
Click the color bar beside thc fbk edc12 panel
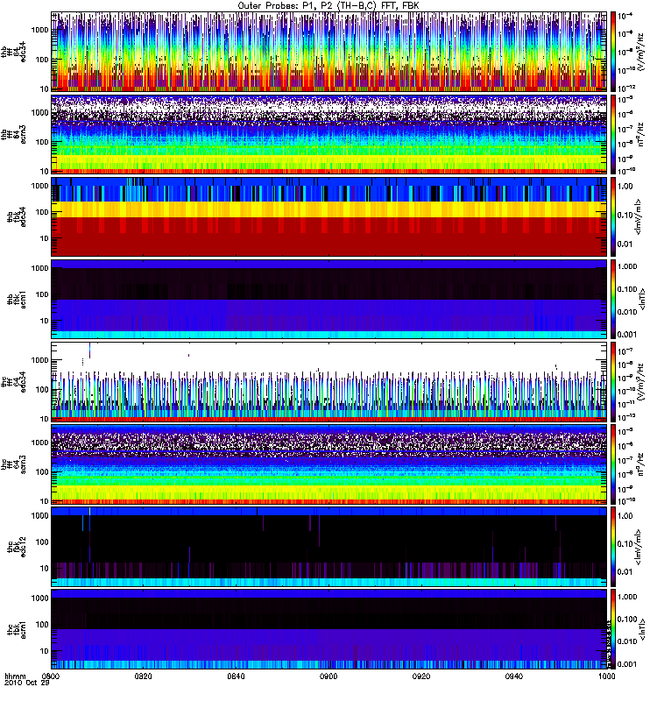[x=613, y=547]
